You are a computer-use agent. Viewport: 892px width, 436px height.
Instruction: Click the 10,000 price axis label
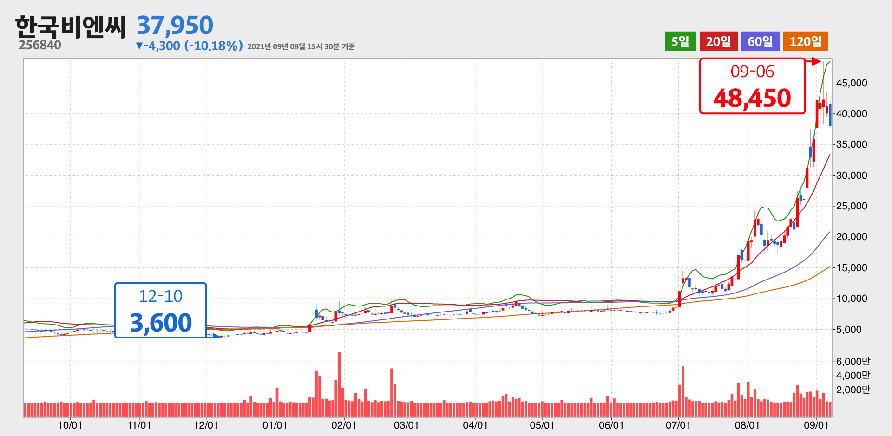[x=852, y=299]
